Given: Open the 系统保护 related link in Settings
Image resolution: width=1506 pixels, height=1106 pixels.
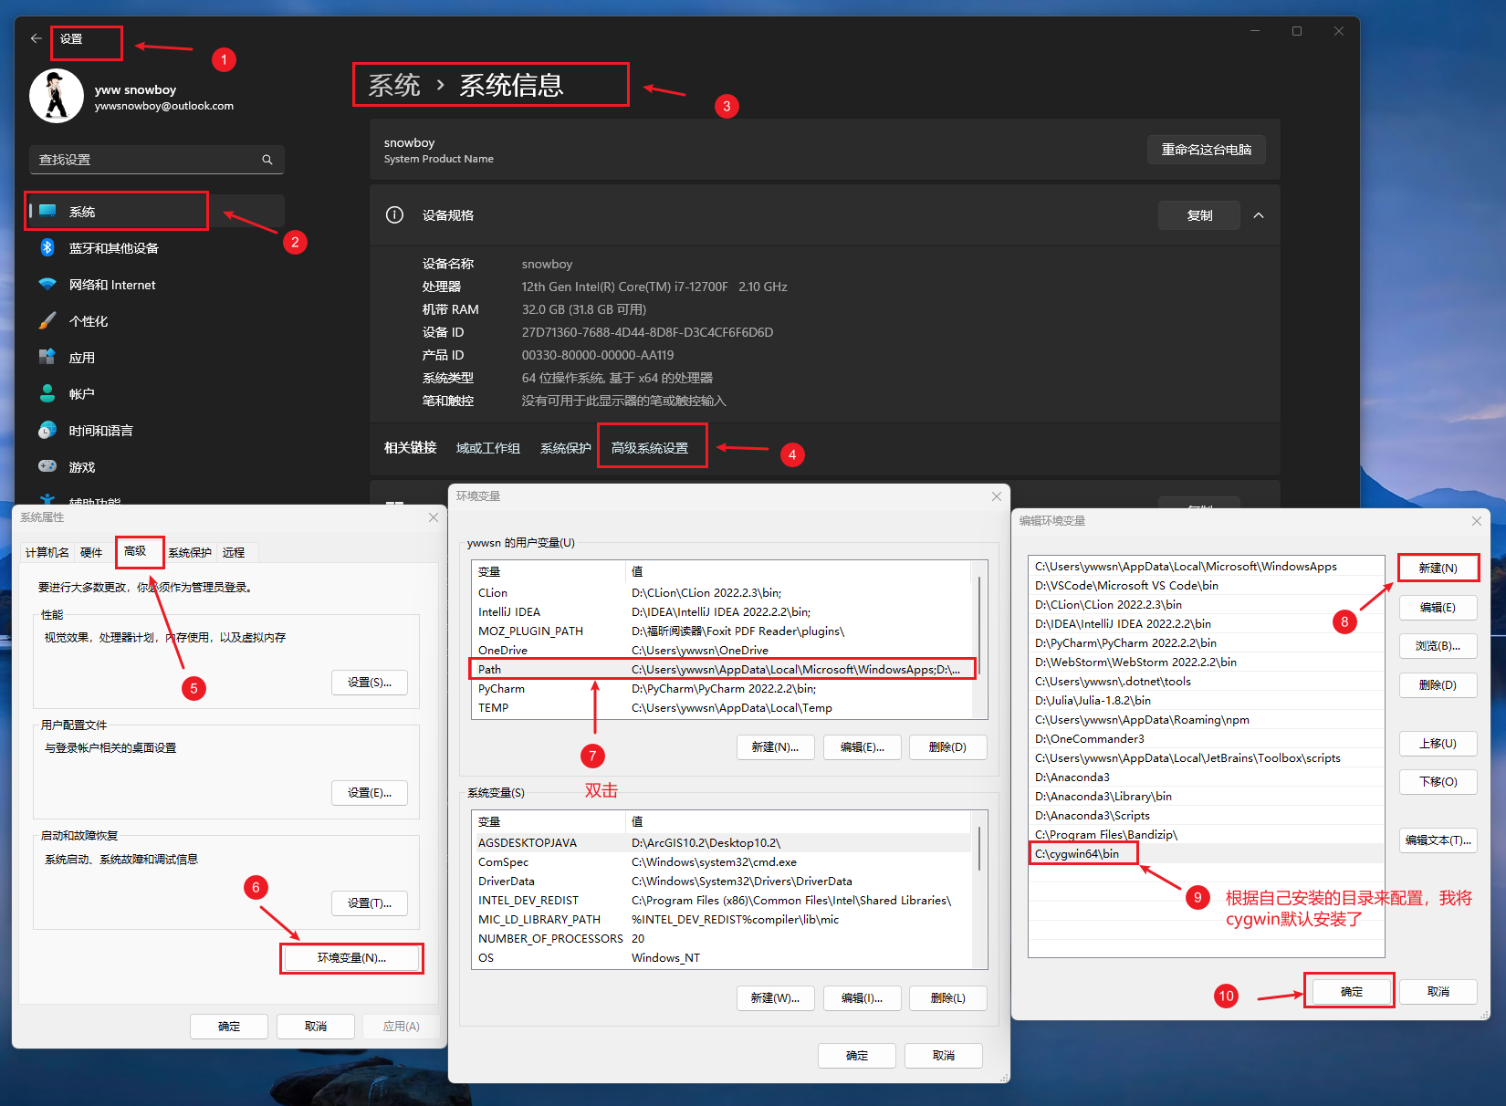Looking at the screenshot, I should point(566,448).
